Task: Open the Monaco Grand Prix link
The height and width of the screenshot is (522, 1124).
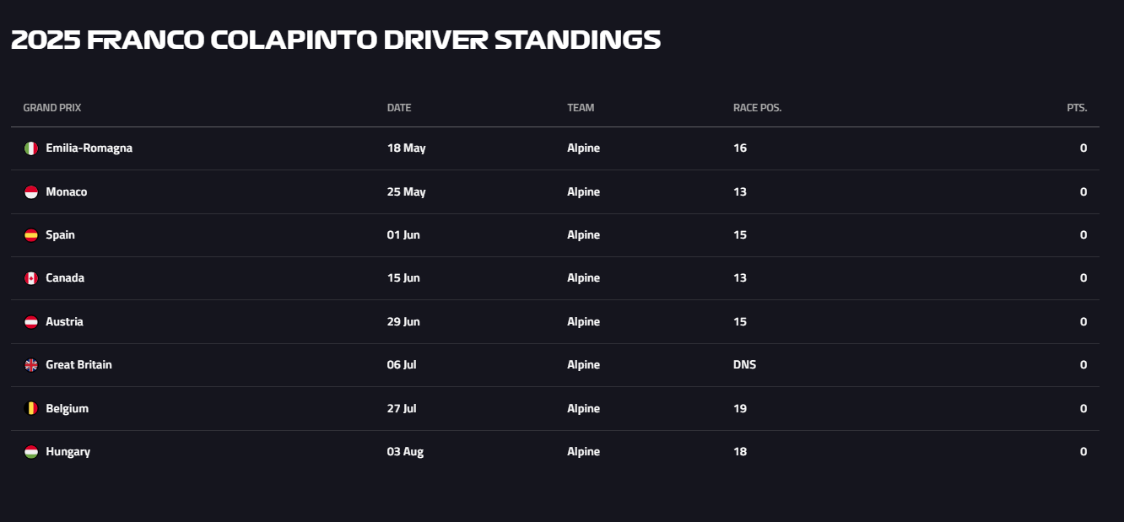Action: [x=67, y=192]
